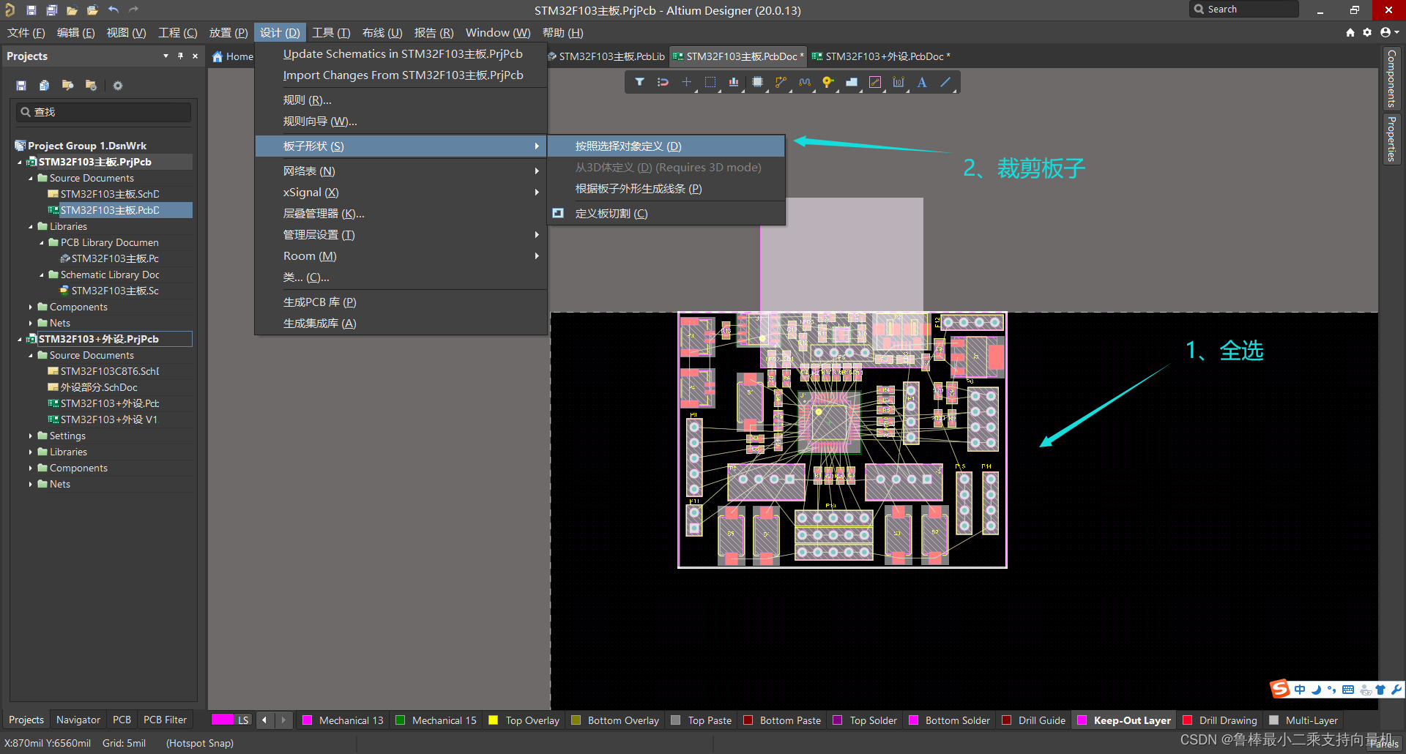The width and height of the screenshot is (1406, 754).
Task: Select 按照选择对象定义 (D) menu entry
Action: point(666,146)
